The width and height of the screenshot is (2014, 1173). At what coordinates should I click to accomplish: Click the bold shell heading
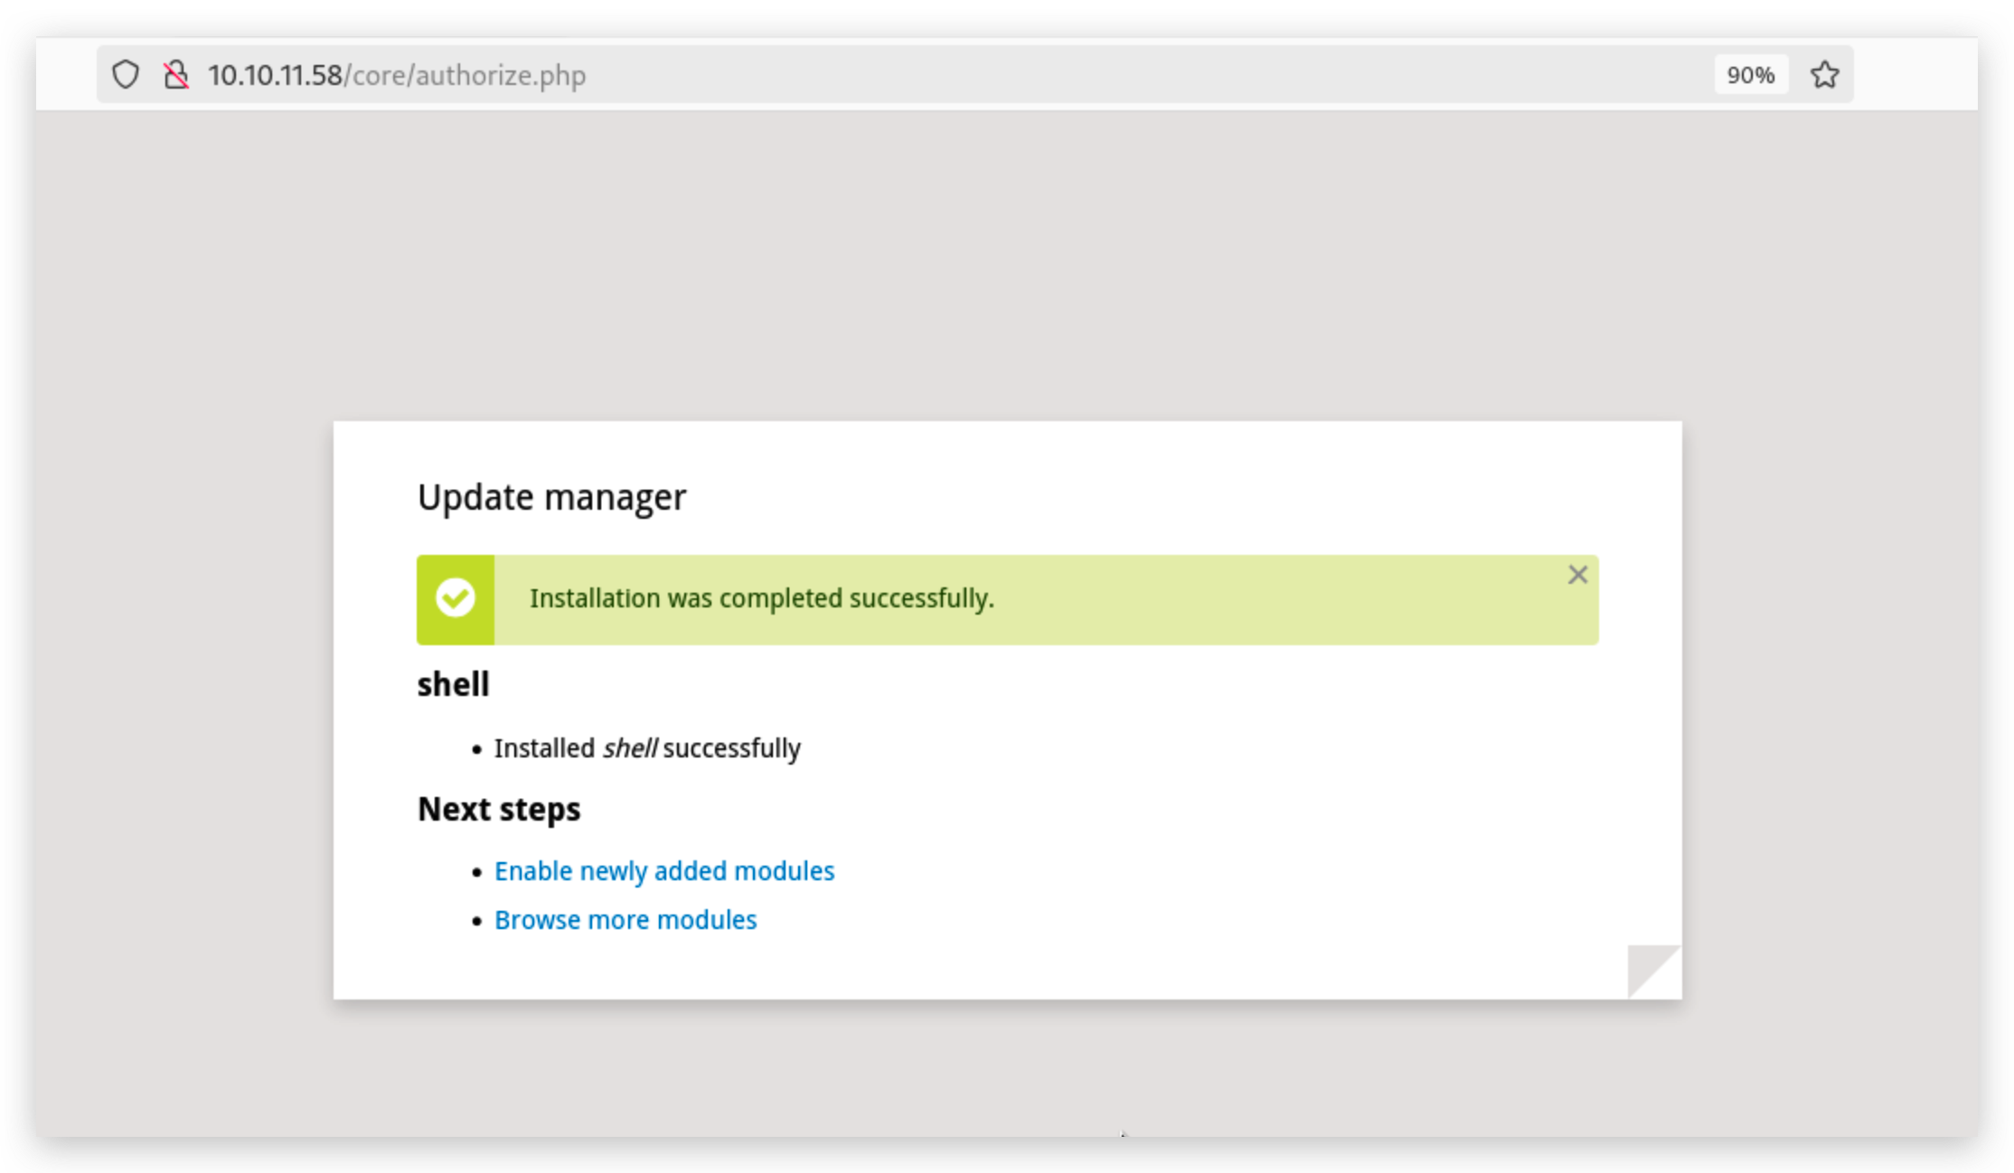(x=453, y=684)
